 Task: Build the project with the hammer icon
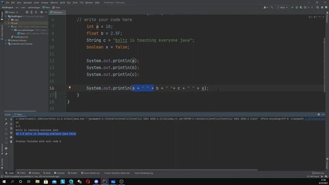coord(272,7)
